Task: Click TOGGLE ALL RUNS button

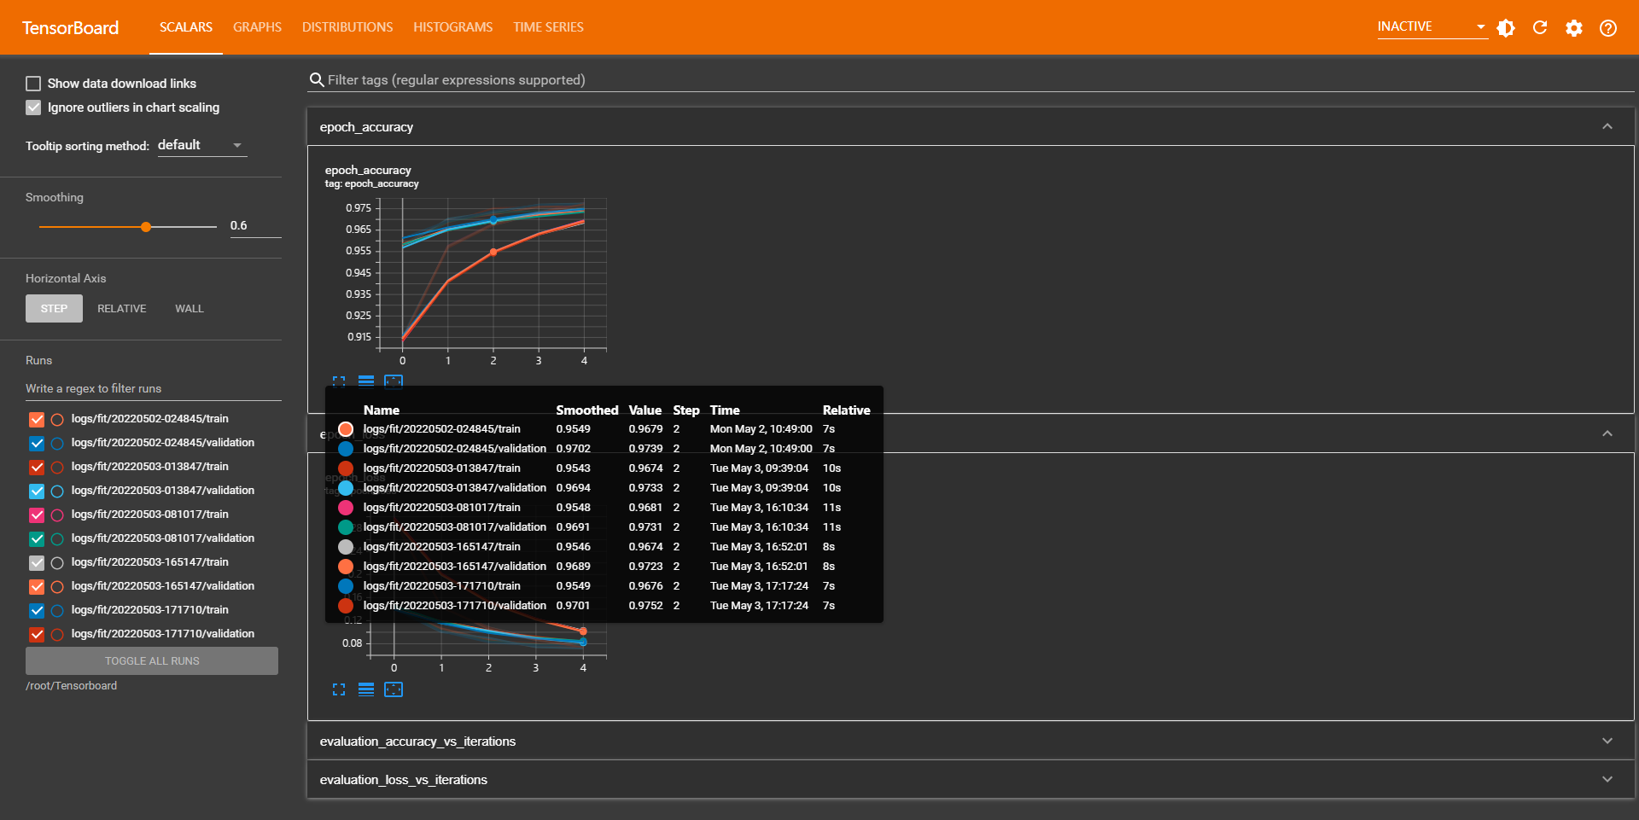Action: (152, 661)
